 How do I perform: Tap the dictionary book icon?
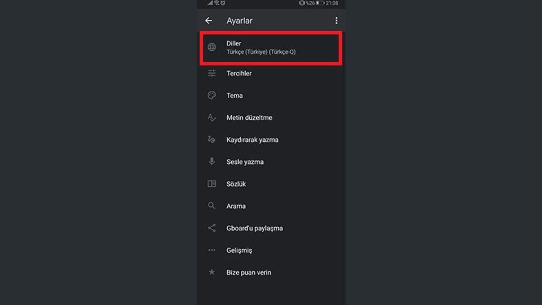(212, 184)
